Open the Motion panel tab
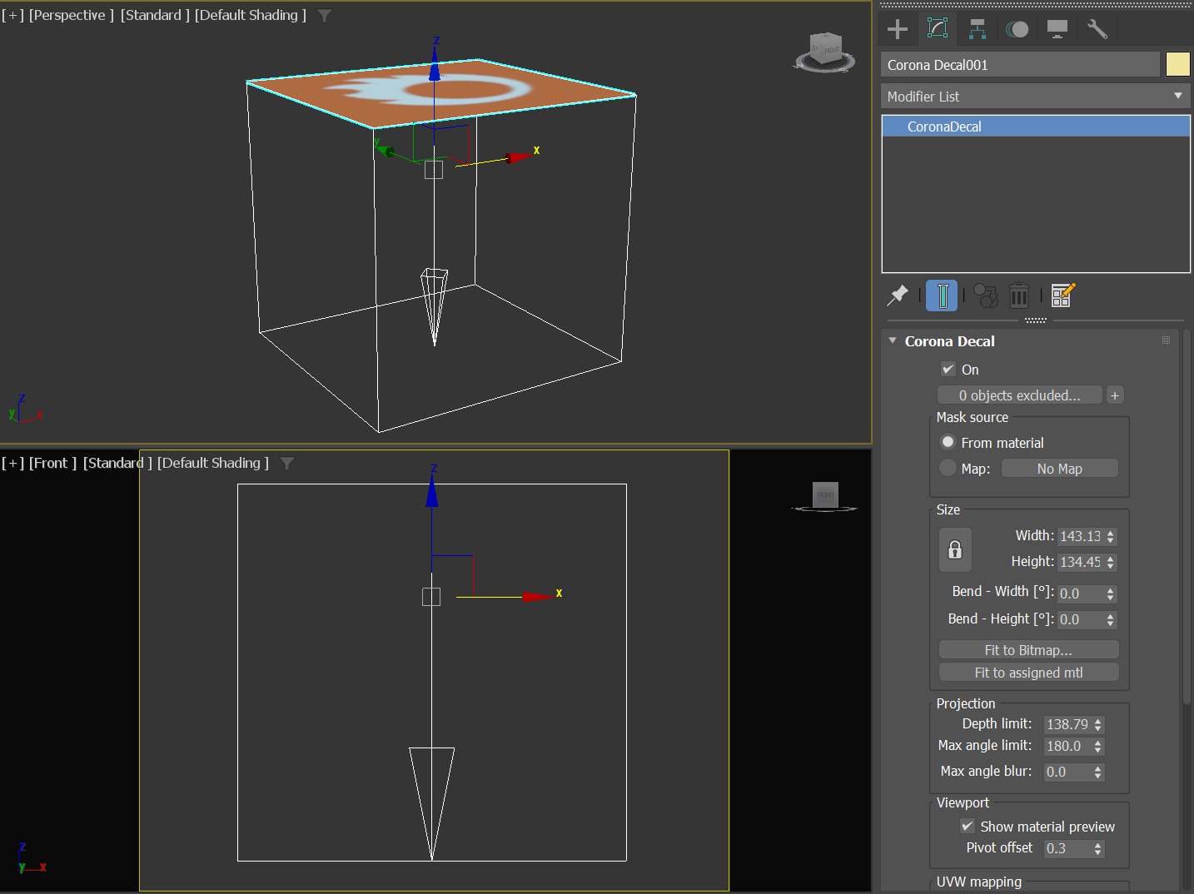 [1017, 29]
